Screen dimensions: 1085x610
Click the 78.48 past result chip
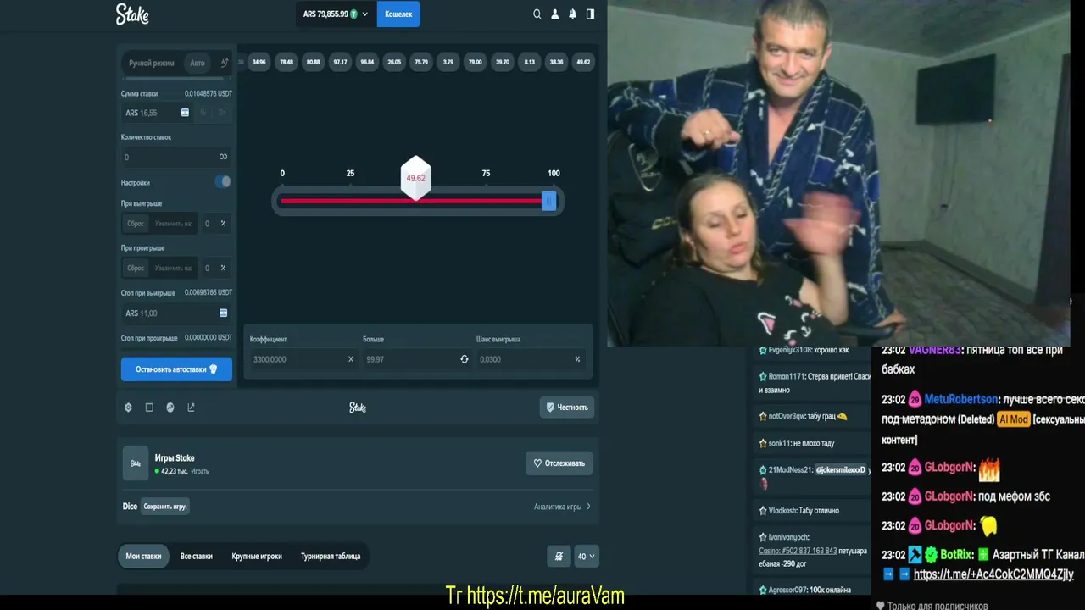287,62
